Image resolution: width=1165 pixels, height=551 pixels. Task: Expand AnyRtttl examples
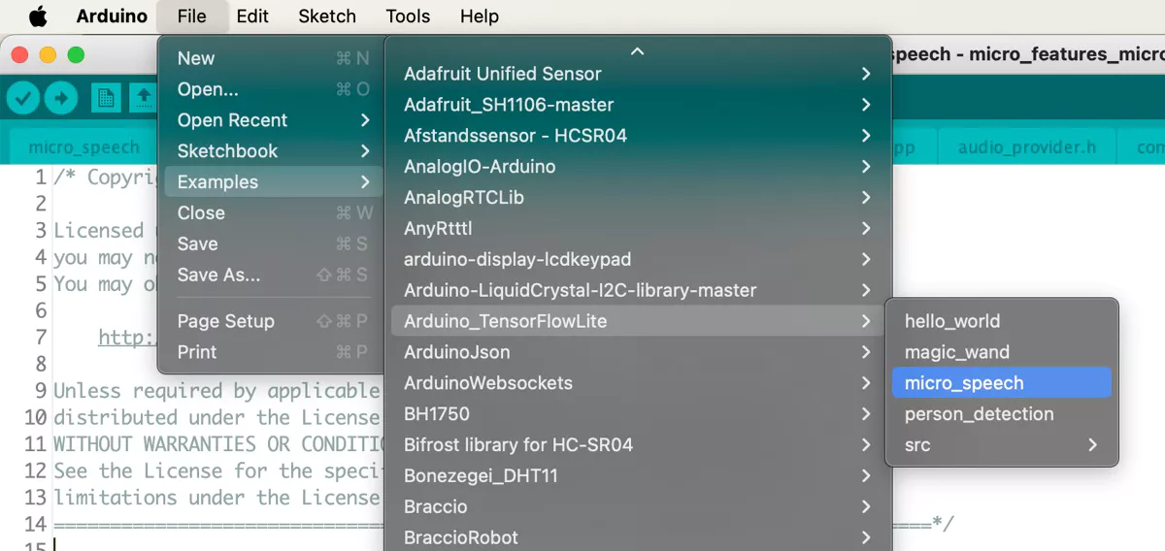tap(638, 229)
